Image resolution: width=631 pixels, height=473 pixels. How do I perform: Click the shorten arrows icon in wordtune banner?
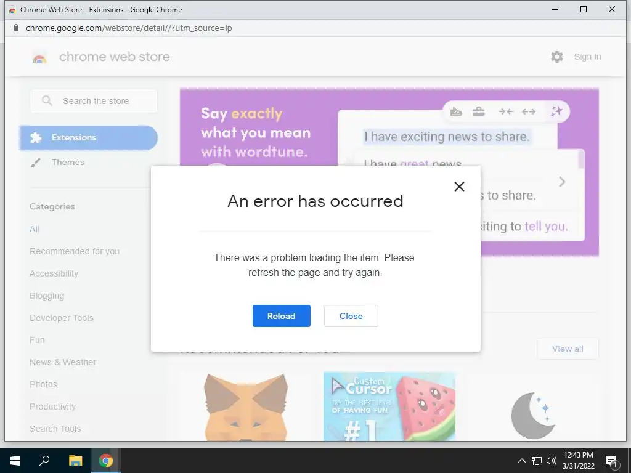click(506, 112)
